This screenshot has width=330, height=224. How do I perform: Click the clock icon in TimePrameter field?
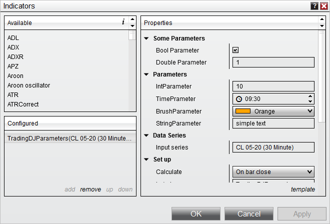239,99
